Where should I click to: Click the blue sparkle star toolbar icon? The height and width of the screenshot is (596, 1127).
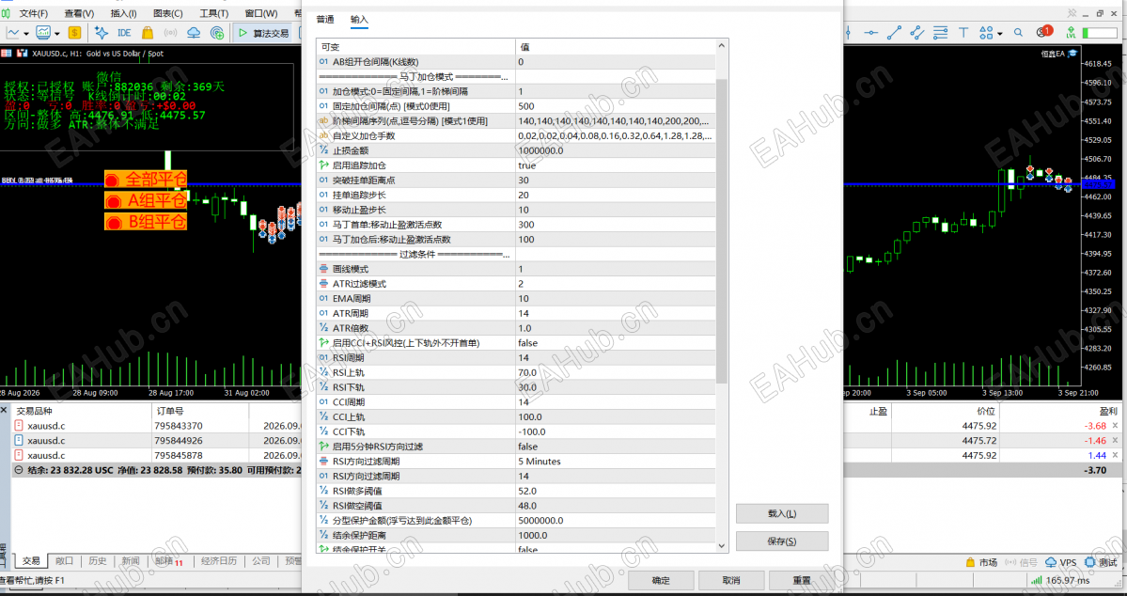(102, 32)
